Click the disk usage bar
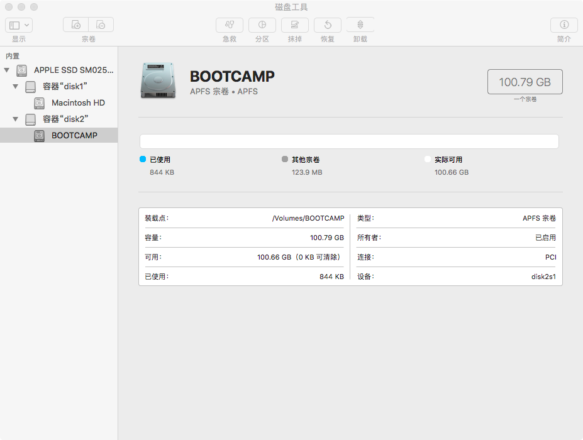The height and width of the screenshot is (440, 583). (x=349, y=141)
